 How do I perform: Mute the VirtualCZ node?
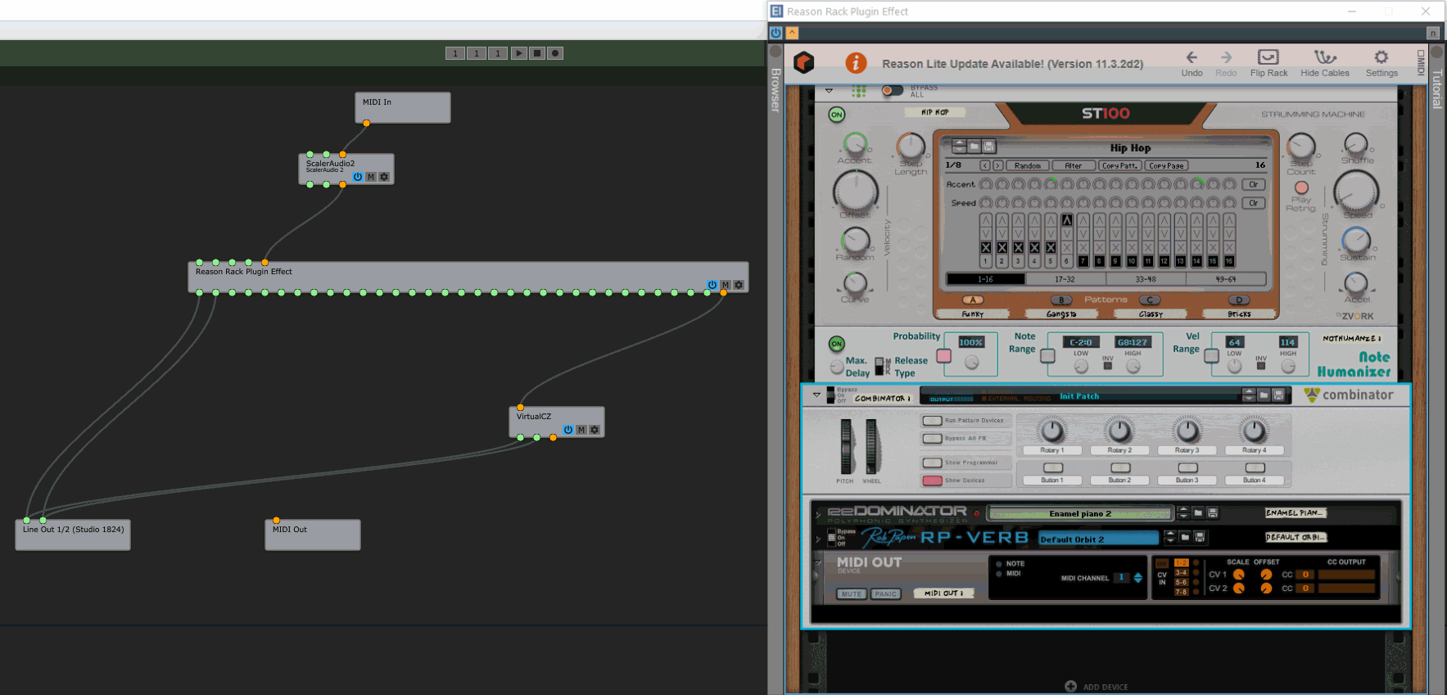pos(581,430)
